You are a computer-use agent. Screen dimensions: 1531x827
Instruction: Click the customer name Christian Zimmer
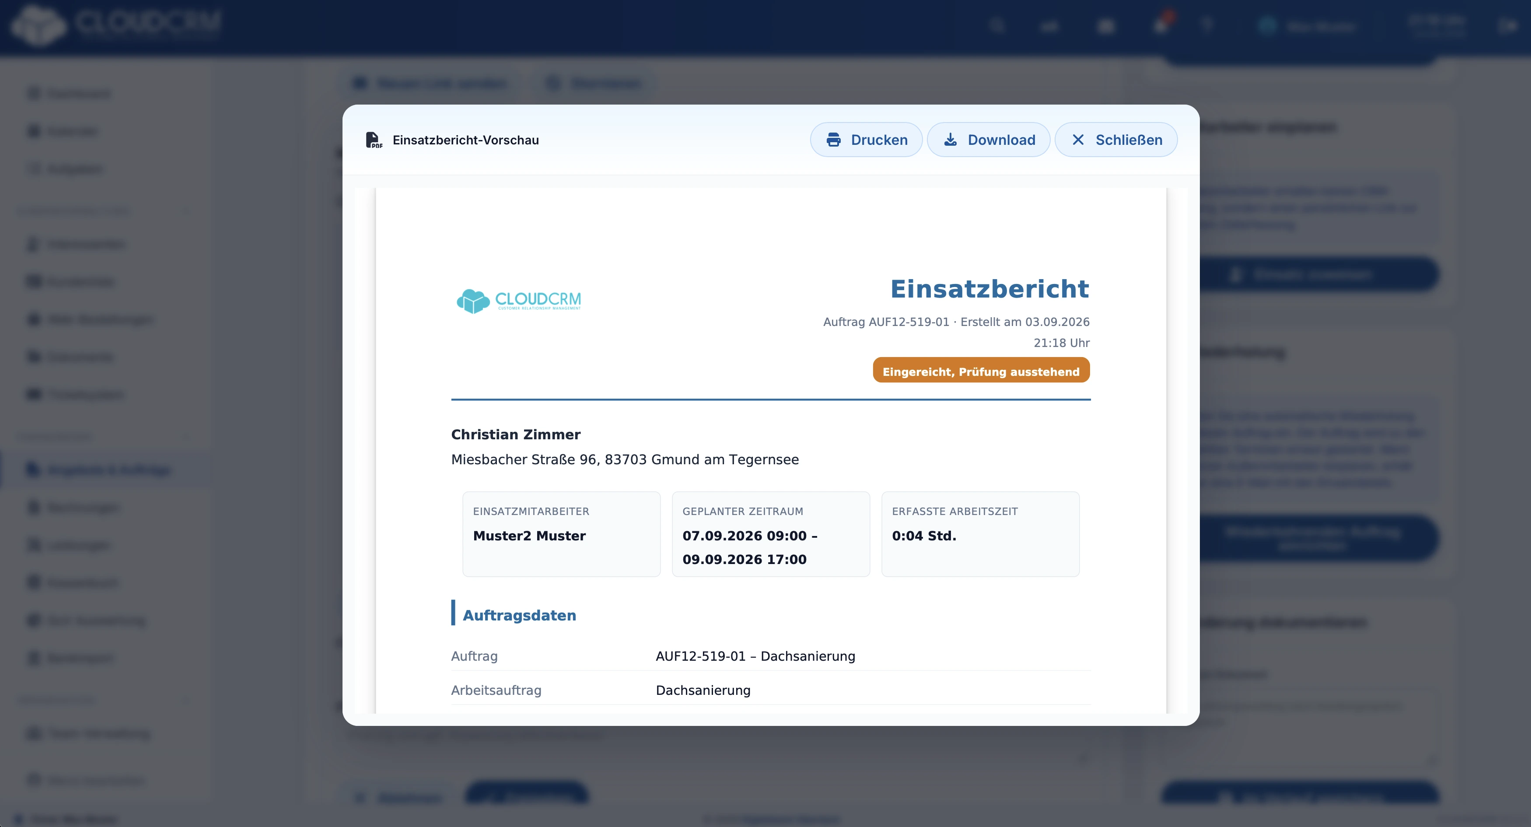515,435
